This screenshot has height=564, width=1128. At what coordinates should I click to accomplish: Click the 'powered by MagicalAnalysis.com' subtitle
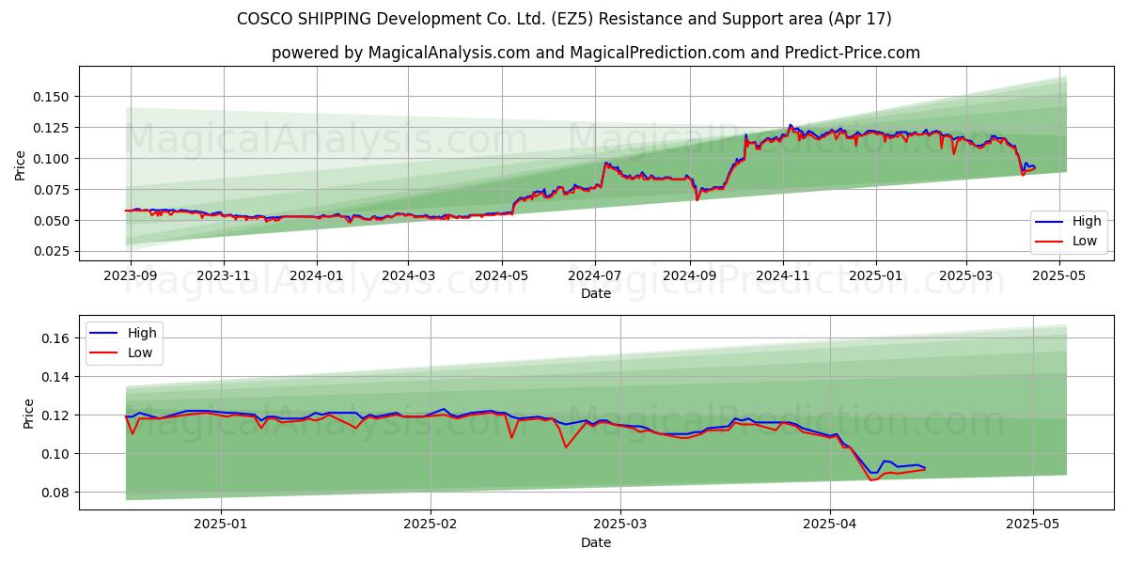point(596,53)
